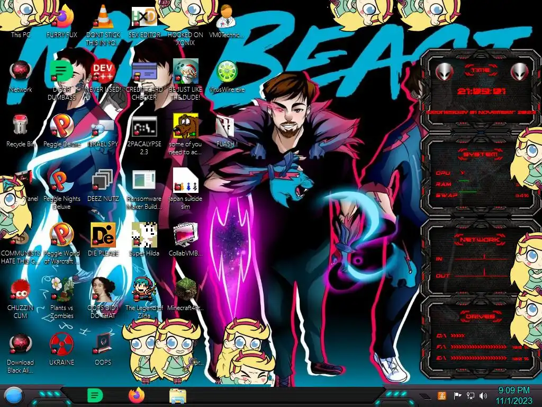The image size is (542, 407).
Task: Click the NETWORK widget panel header
Action: pos(481,240)
